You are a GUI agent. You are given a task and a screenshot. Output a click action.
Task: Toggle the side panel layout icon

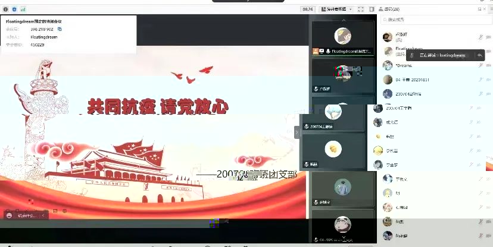click(x=372, y=9)
